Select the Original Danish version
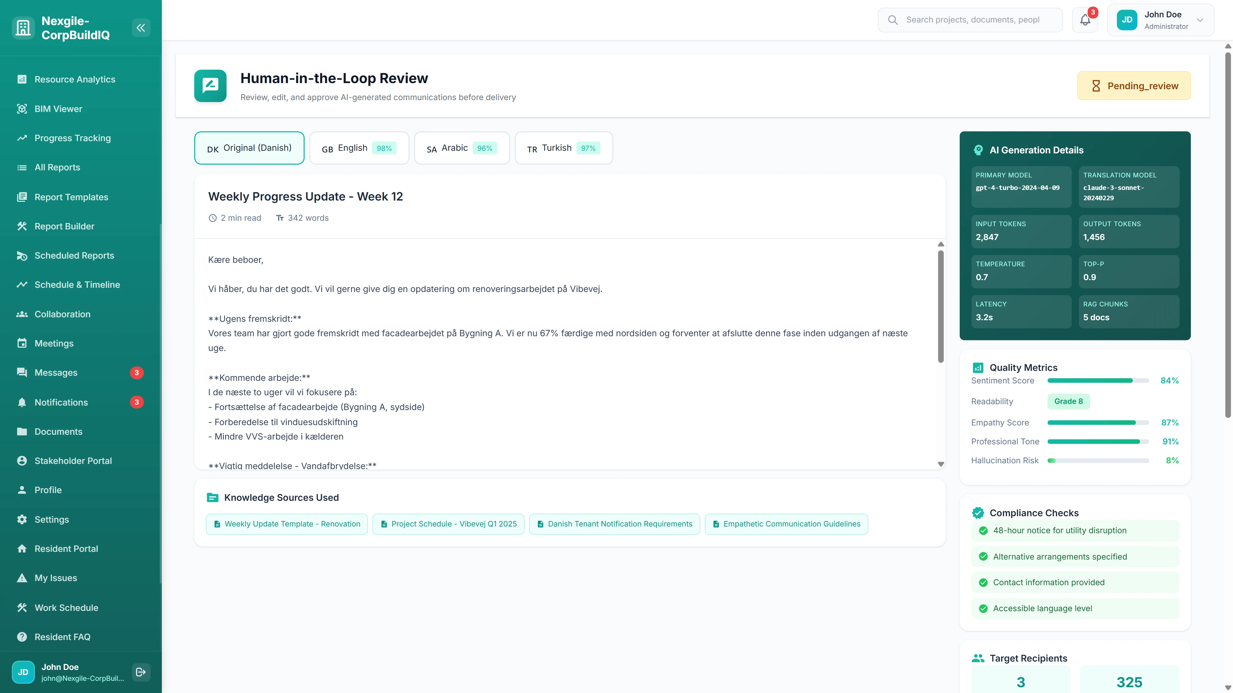This screenshot has height=693, width=1233. click(x=249, y=148)
